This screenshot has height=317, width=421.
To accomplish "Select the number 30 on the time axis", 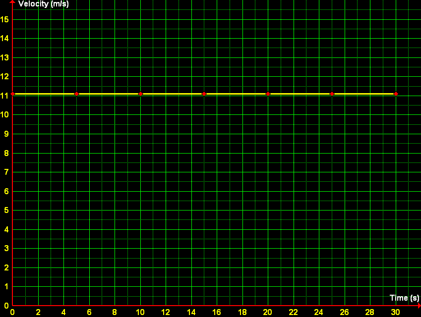I will (395, 312).
